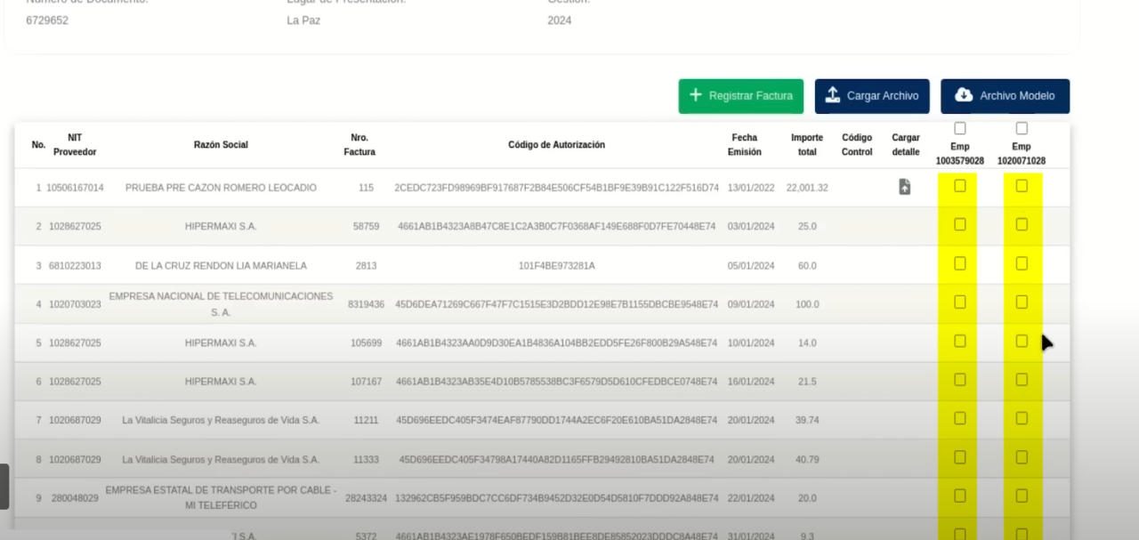Check Emp 1003579028 box for invoice 8319436
The image size is (1139, 540).
tap(959, 302)
